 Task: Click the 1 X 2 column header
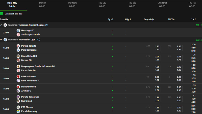(x=193, y=20)
